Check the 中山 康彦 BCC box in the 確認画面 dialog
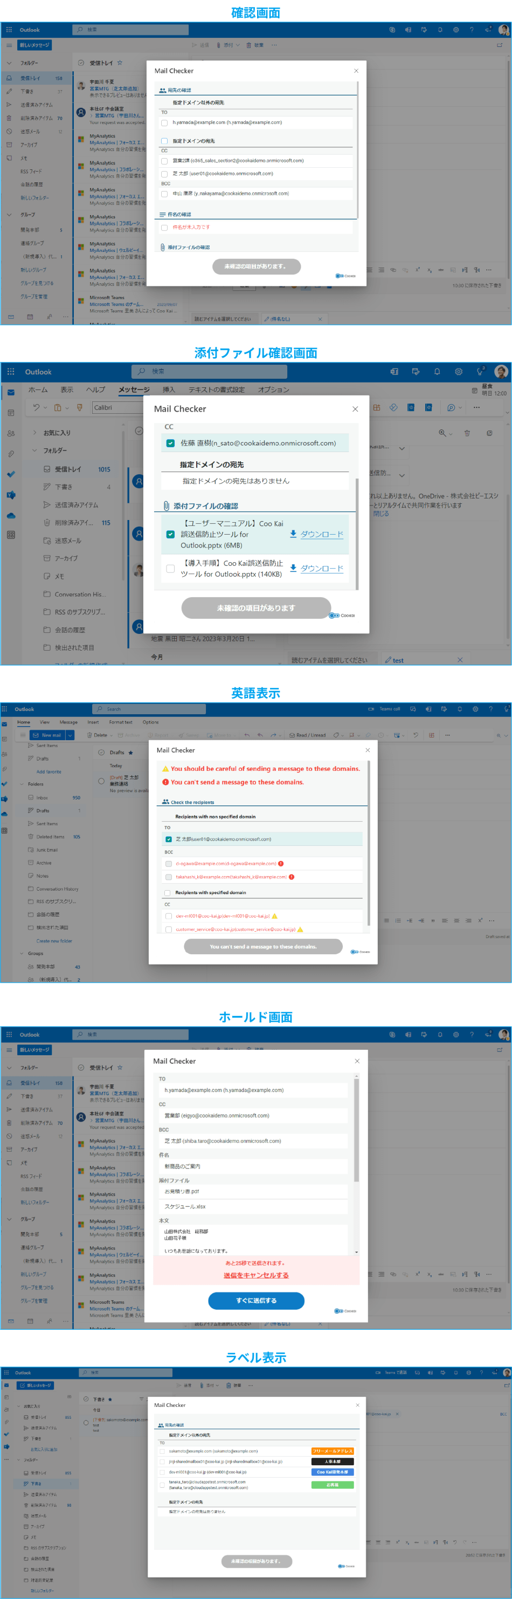The image size is (512, 1599). [x=164, y=194]
